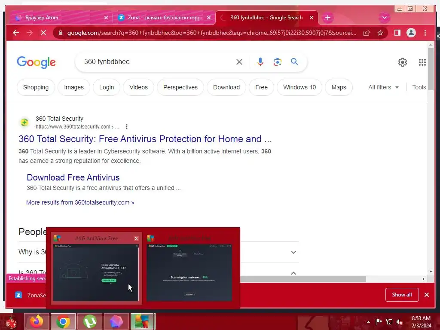Open the search Tools option
This screenshot has width=440, height=330.
click(419, 87)
